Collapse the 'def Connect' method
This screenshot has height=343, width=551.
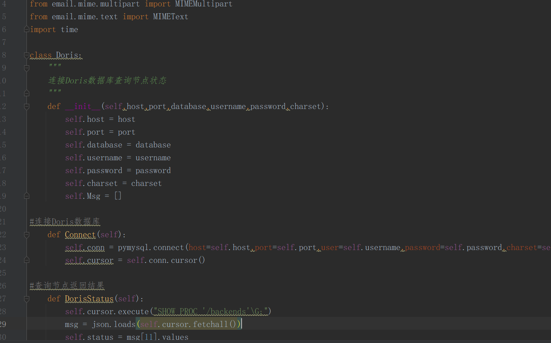(26, 234)
